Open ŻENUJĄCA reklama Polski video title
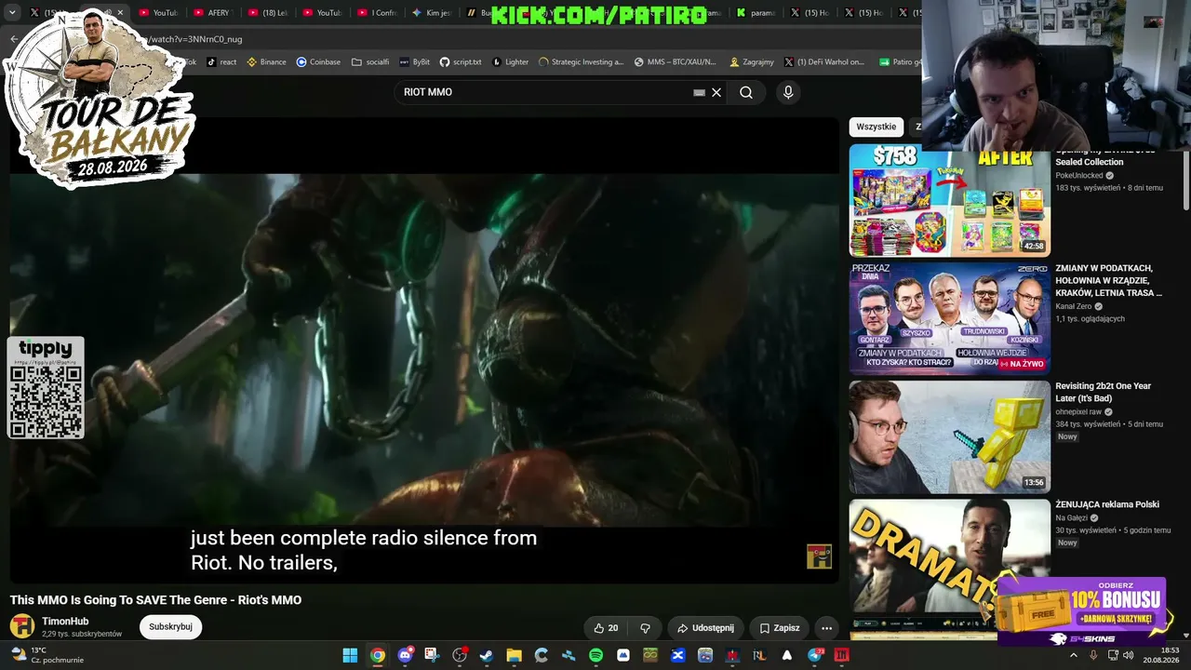 (1107, 504)
